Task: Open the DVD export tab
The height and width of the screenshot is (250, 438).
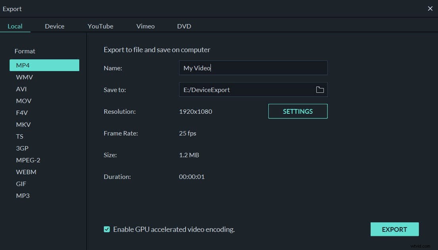Action: tap(184, 26)
